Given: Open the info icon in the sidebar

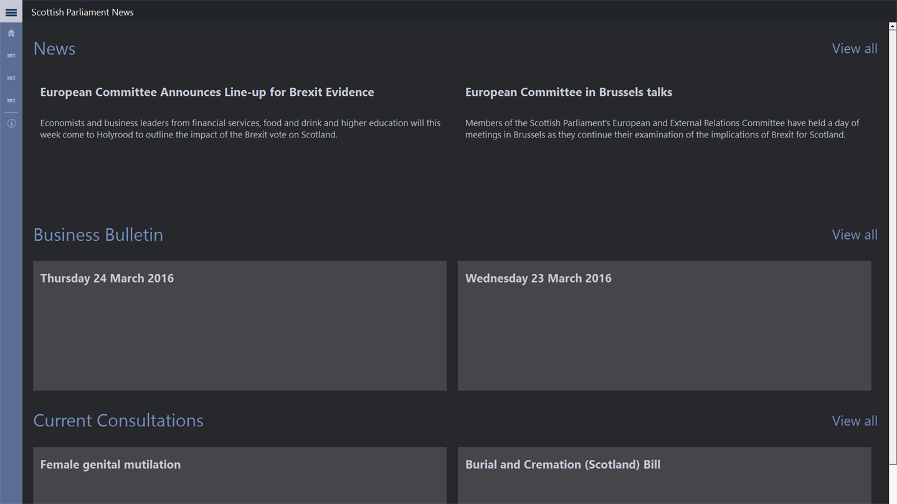Looking at the screenshot, I should pos(11,123).
